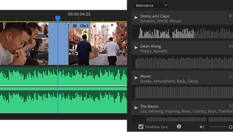The image size is (233, 132).
Task: Click the Dynamic, World, African tags
Action: pos(161,21)
